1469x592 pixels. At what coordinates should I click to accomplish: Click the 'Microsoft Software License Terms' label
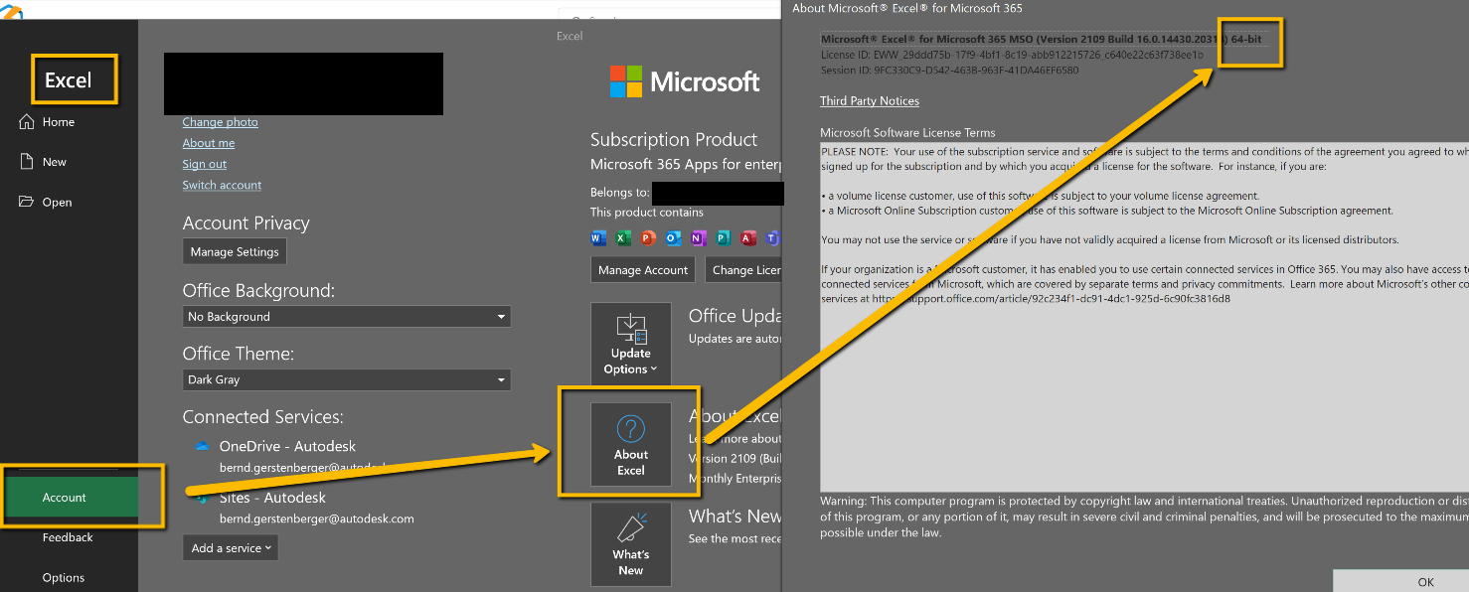click(907, 133)
